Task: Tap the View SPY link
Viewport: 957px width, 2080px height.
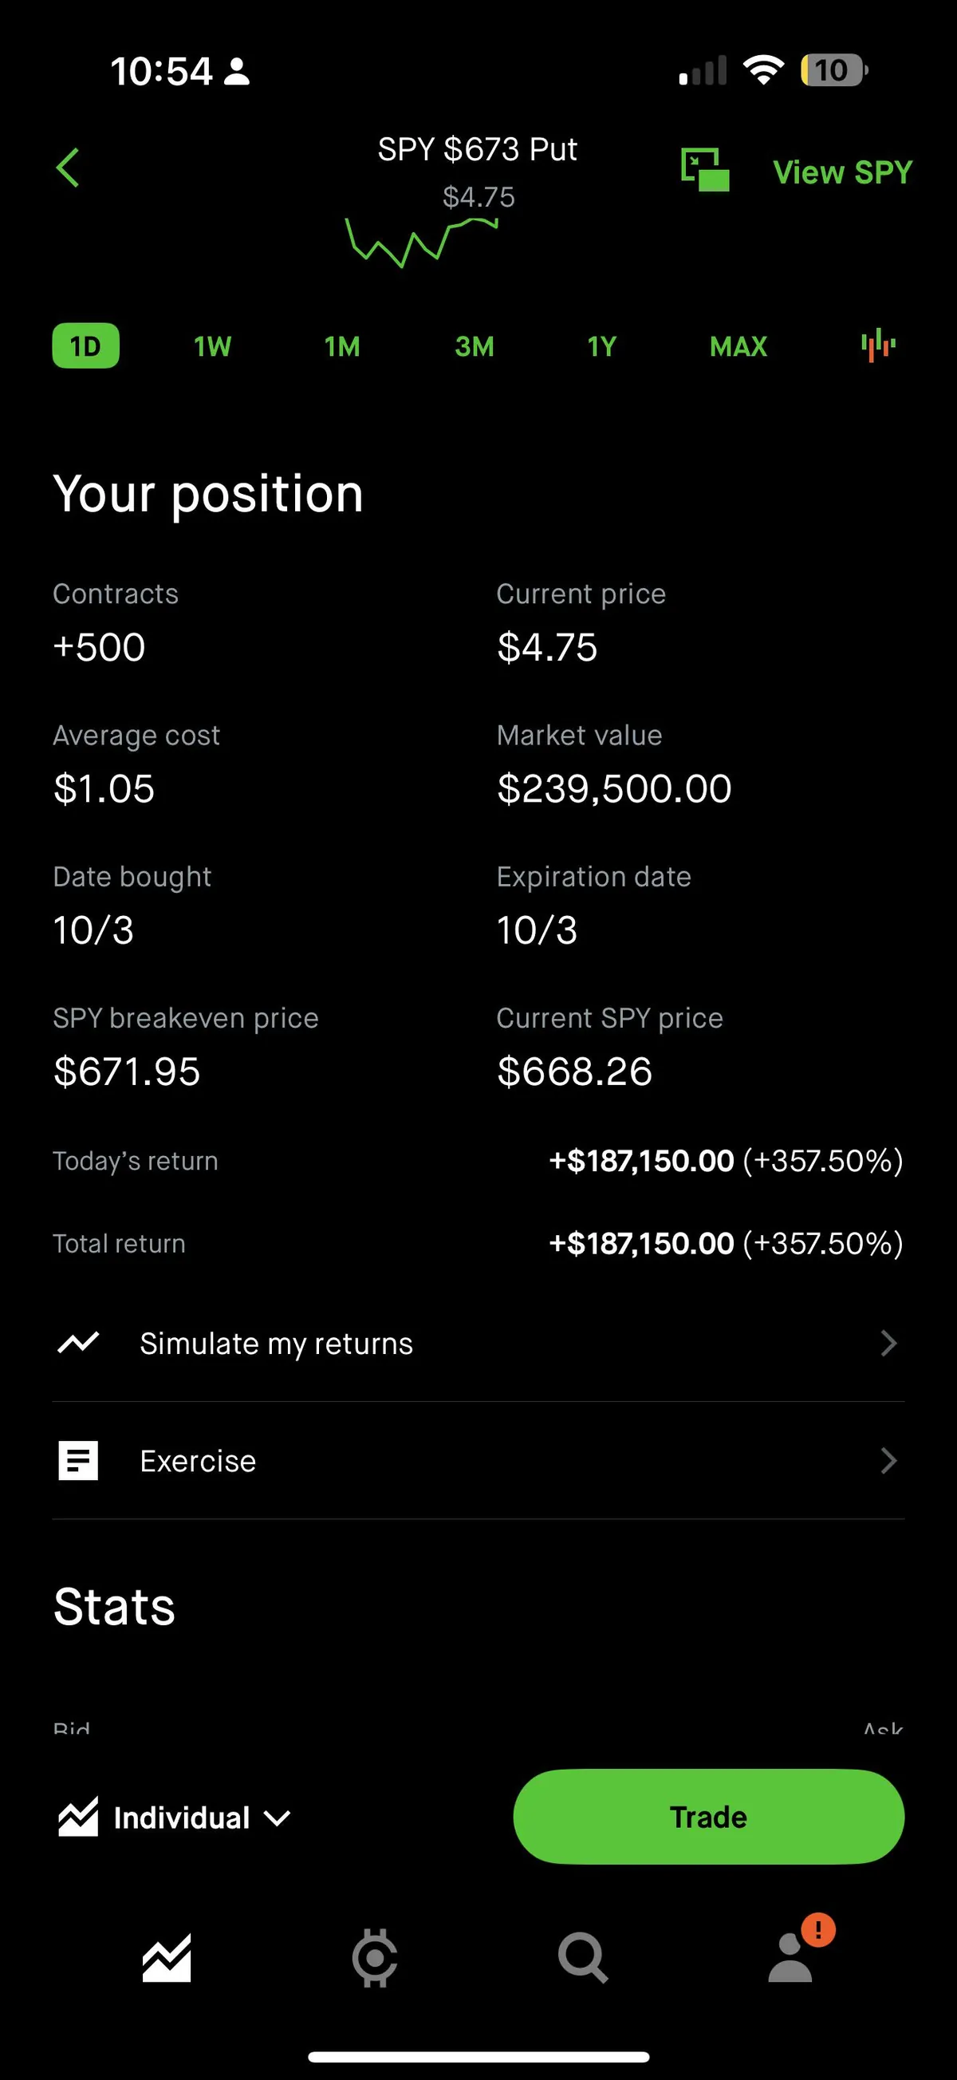Action: 842,172
